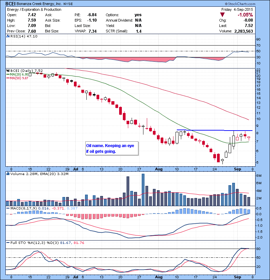The image size is (270, 280).
Task: Click the P/E value -6.84
Action: click(x=92, y=15)
